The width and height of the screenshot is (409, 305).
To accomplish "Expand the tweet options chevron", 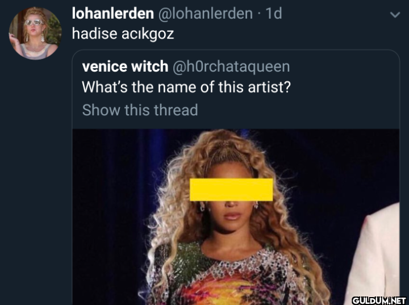I will click(395, 15).
